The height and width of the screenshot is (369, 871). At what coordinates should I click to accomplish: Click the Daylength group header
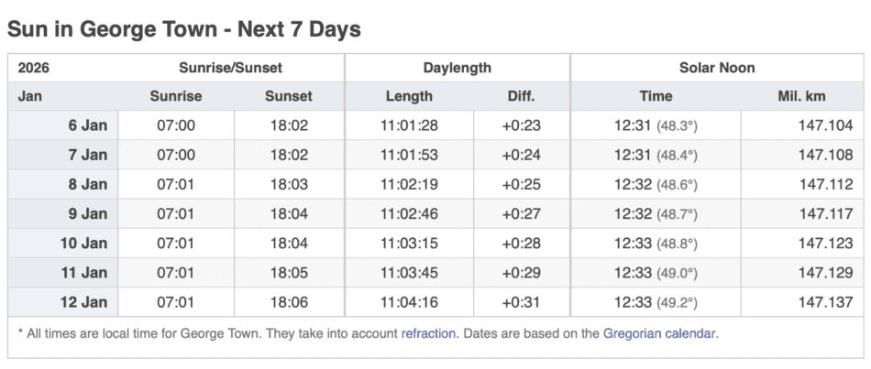pos(457,68)
